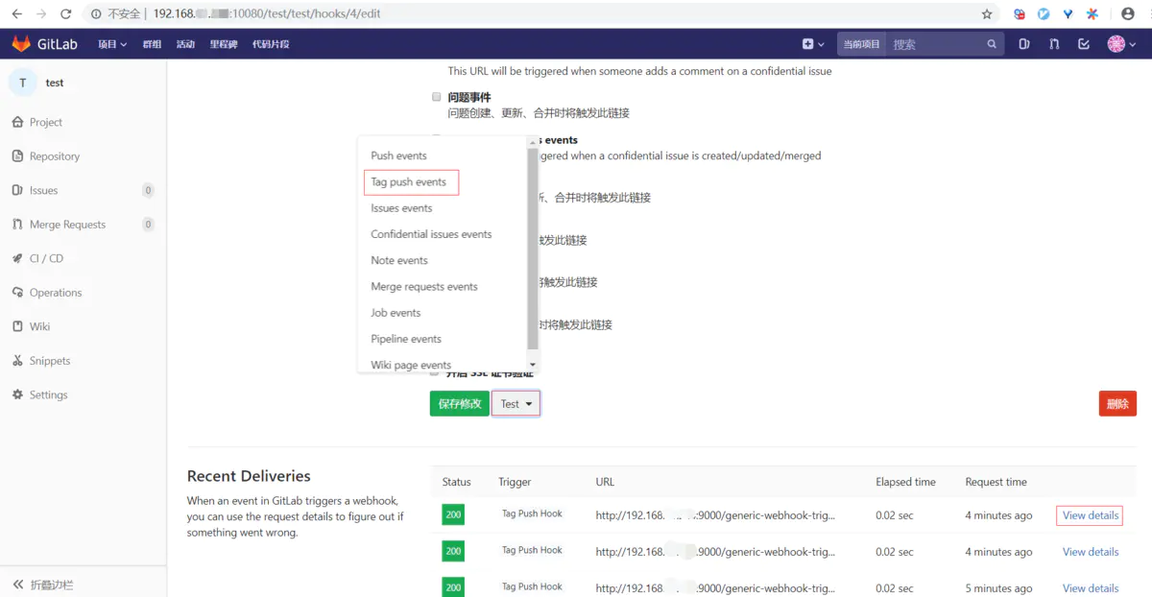The height and width of the screenshot is (597, 1152).
Task: Open the plus new-item dropdown
Action: pyautogui.click(x=813, y=44)
